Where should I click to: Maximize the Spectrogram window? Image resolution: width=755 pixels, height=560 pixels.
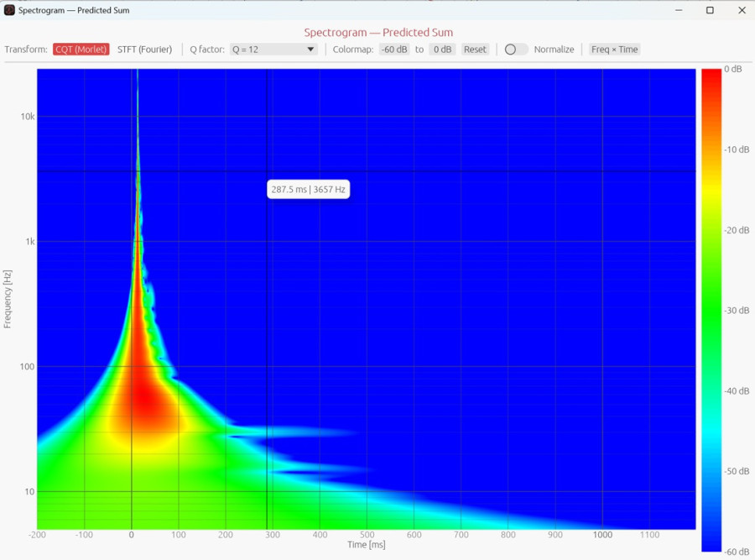click(x=710, y=10)
